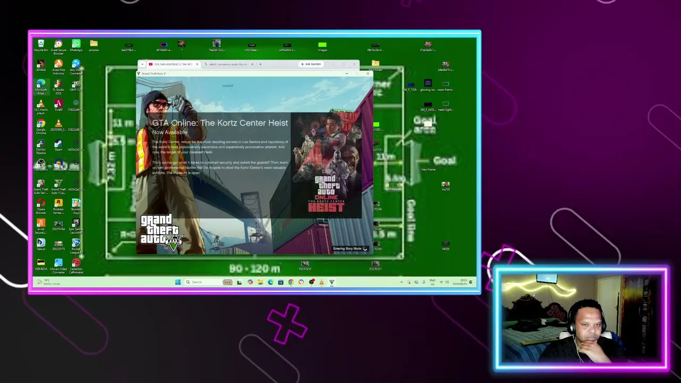Open the VLC icon in the taskbar
681x383 pixels.
pos(321,282)
